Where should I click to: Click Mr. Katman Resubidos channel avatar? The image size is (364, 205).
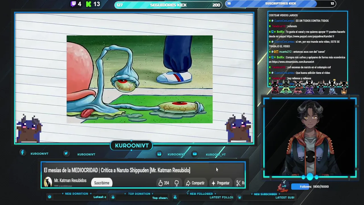click(x=48, y=182)
